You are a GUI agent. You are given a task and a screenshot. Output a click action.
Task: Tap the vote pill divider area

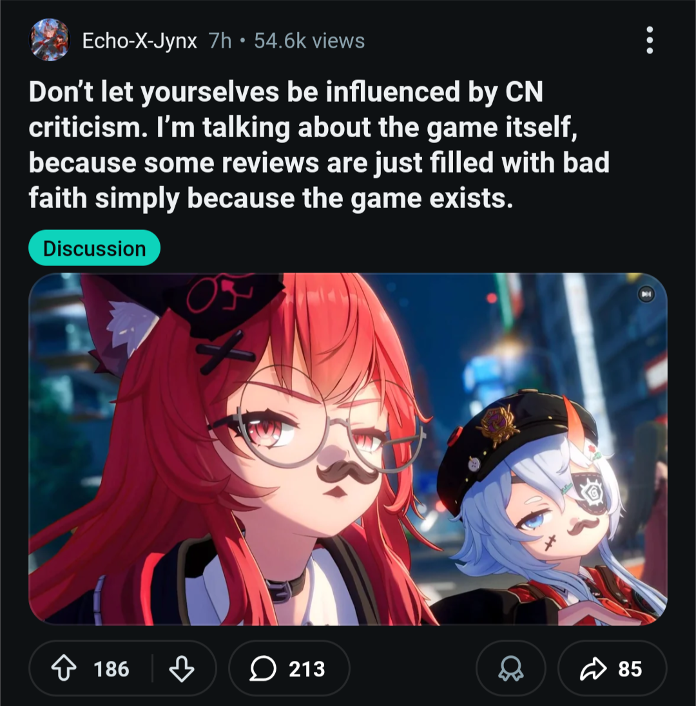pos(152,669)
